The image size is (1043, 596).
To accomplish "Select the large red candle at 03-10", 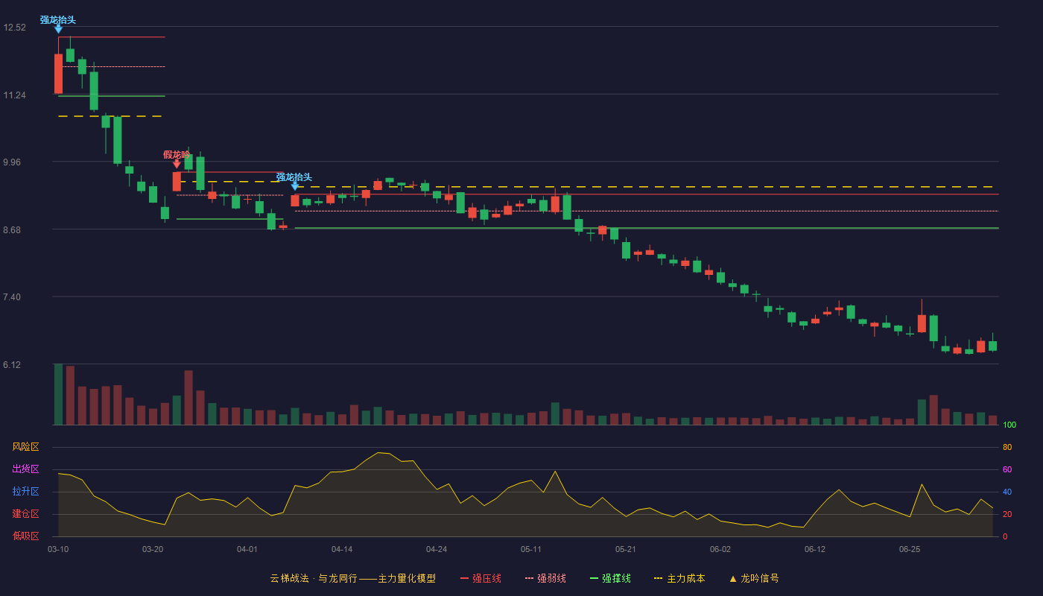I will point(58,74).
